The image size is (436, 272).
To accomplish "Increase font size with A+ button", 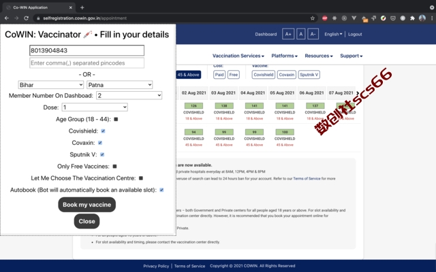I will point(288,34).
